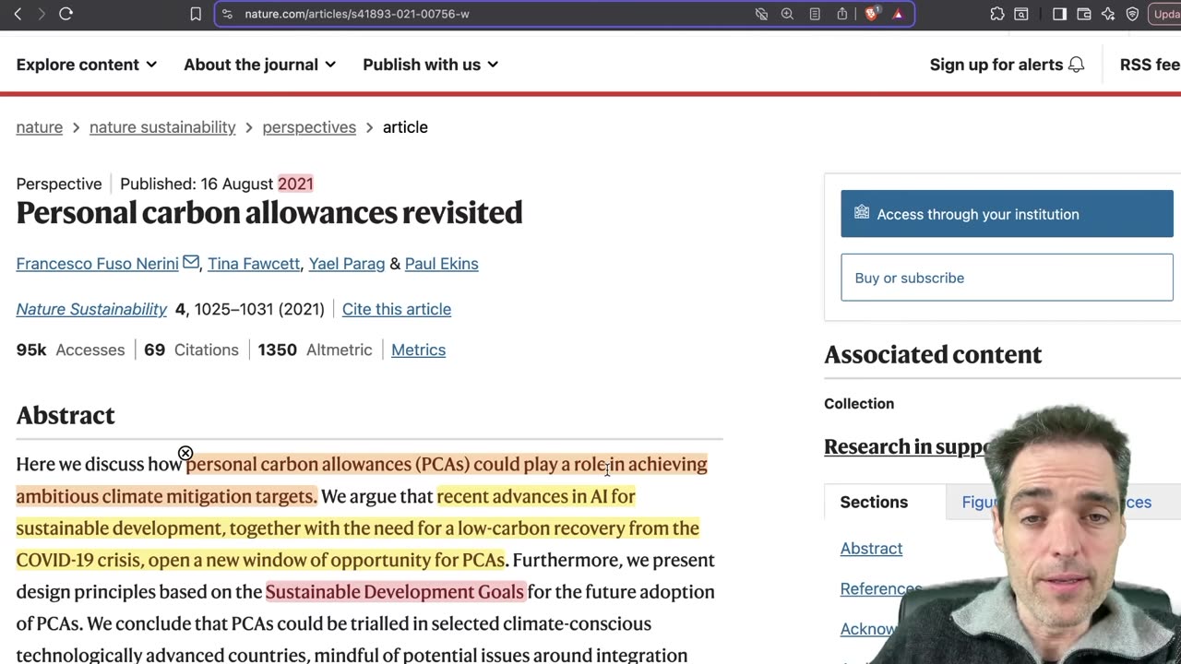
Task: Toggle the browser sidebar panel icon
Action: coord(1059,14)
